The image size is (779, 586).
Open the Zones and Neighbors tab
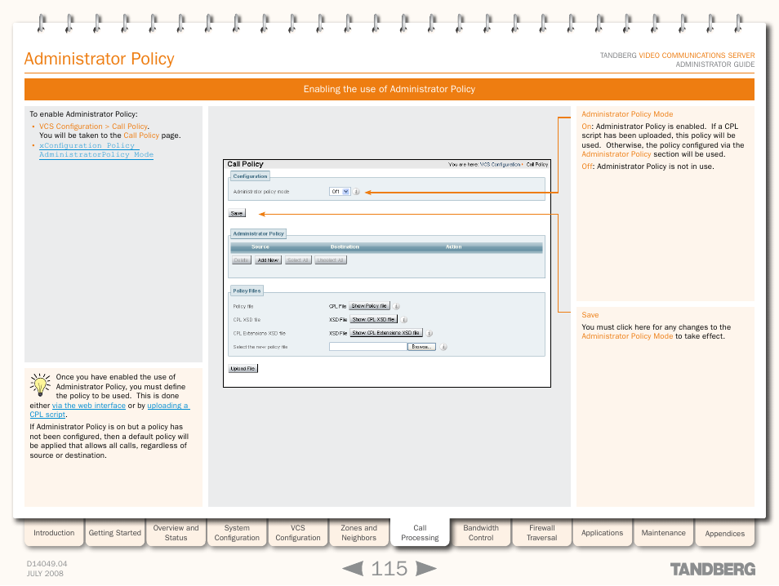(x=358, y=533)
